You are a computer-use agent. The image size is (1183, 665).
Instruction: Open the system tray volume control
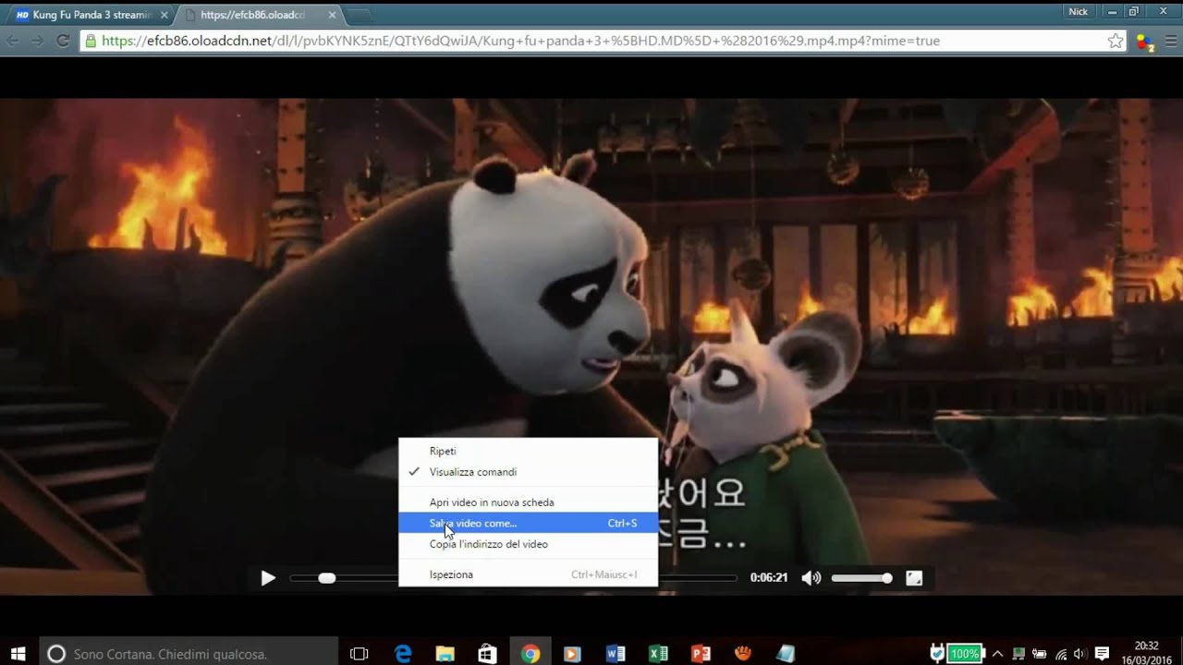pos(1079,654)
